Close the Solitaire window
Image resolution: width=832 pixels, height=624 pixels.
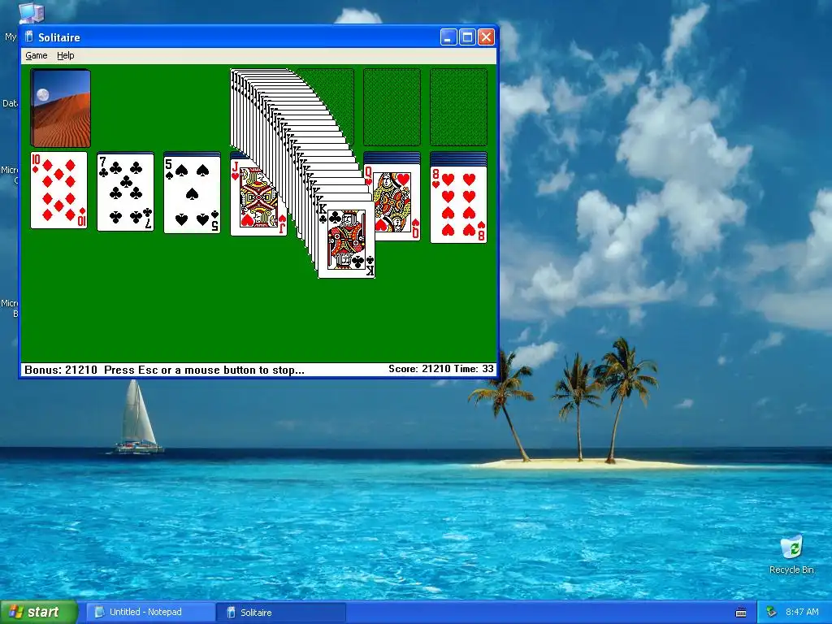tap(487, 37)
